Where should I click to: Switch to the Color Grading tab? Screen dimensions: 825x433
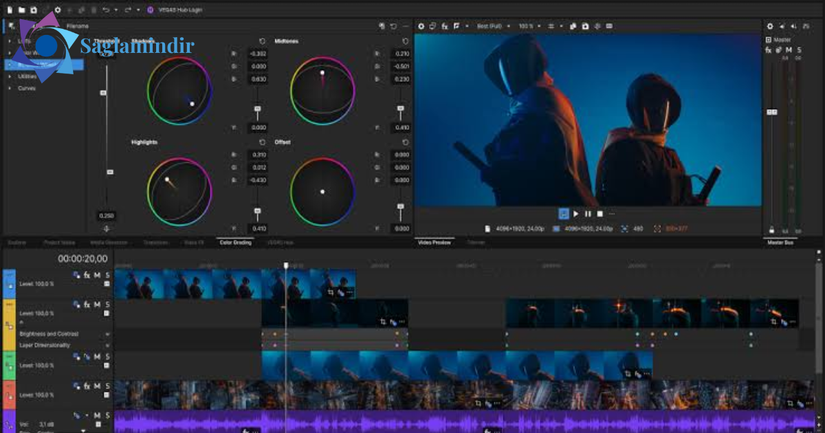pyautogui.click(x=234, y=243)
